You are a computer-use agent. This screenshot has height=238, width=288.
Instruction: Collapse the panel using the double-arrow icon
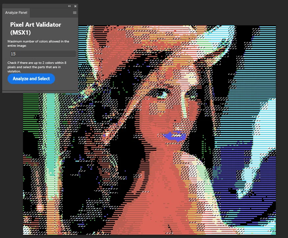pyautogui.click(x=69, y=6)
